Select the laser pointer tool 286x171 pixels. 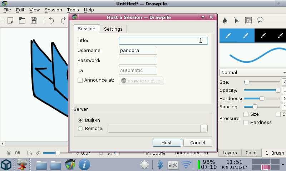pos(236,20)
